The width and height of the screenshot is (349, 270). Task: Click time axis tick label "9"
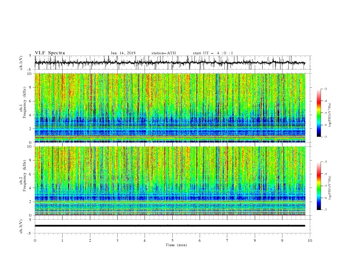coord(282,240)
